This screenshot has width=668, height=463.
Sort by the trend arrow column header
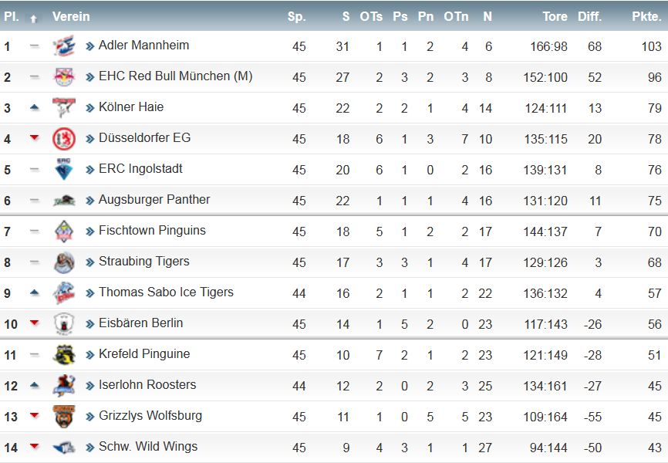[34, 19]
